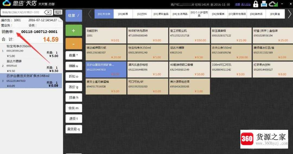This screenshot has height=154, width=293.
Task: Add product tile 益达木糖醇 ¥9.50
Action: pos(189,53)
